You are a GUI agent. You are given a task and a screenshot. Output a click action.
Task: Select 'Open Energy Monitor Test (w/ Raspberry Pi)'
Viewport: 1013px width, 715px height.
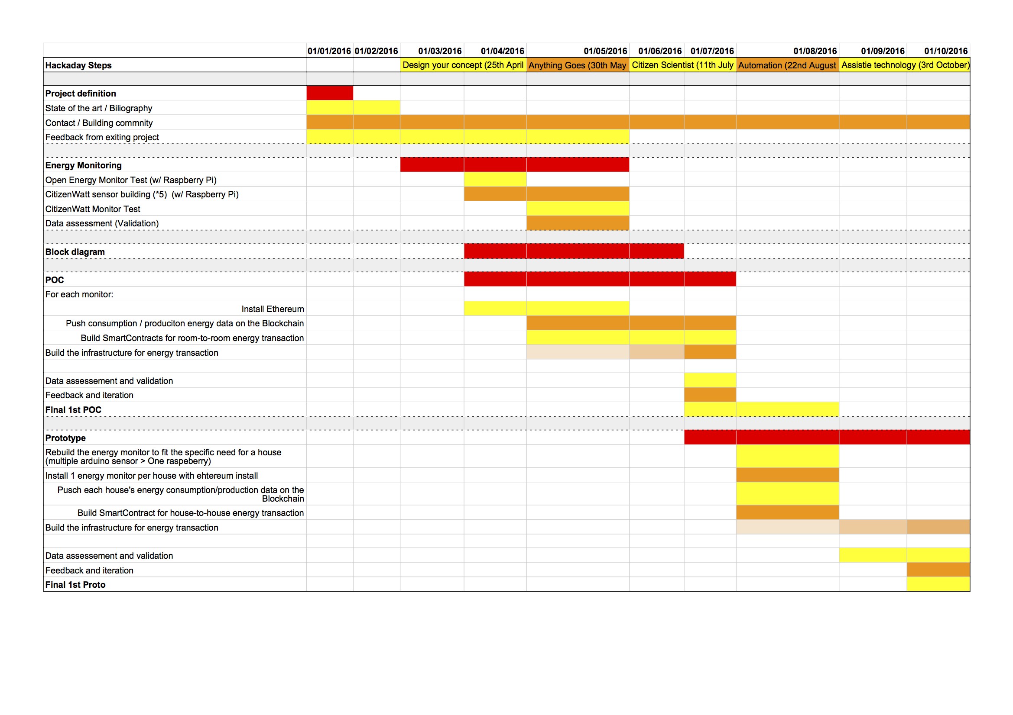coord(130,180)
